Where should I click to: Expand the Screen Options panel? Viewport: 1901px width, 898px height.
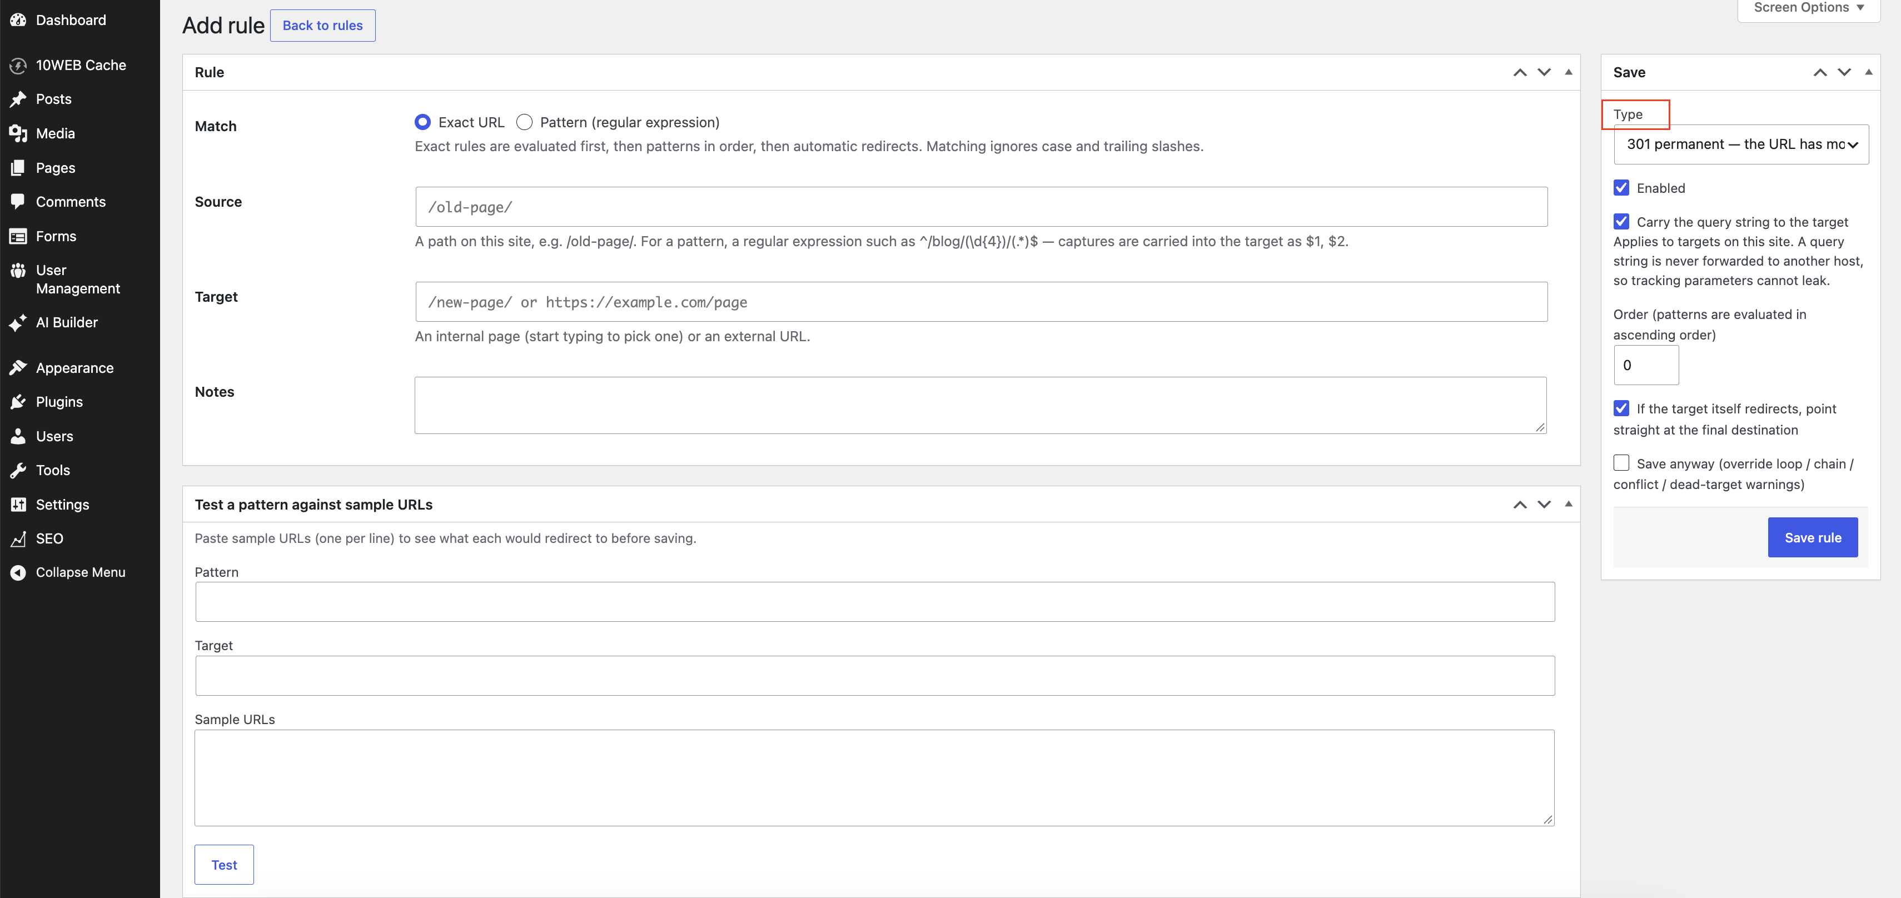(1808, 8)
